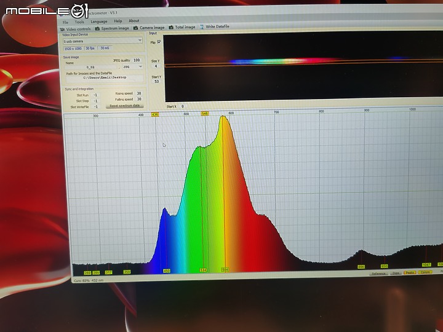Click the 317 peak label
This screenshot has height=332, width=443.
click(x=109, y=272)
